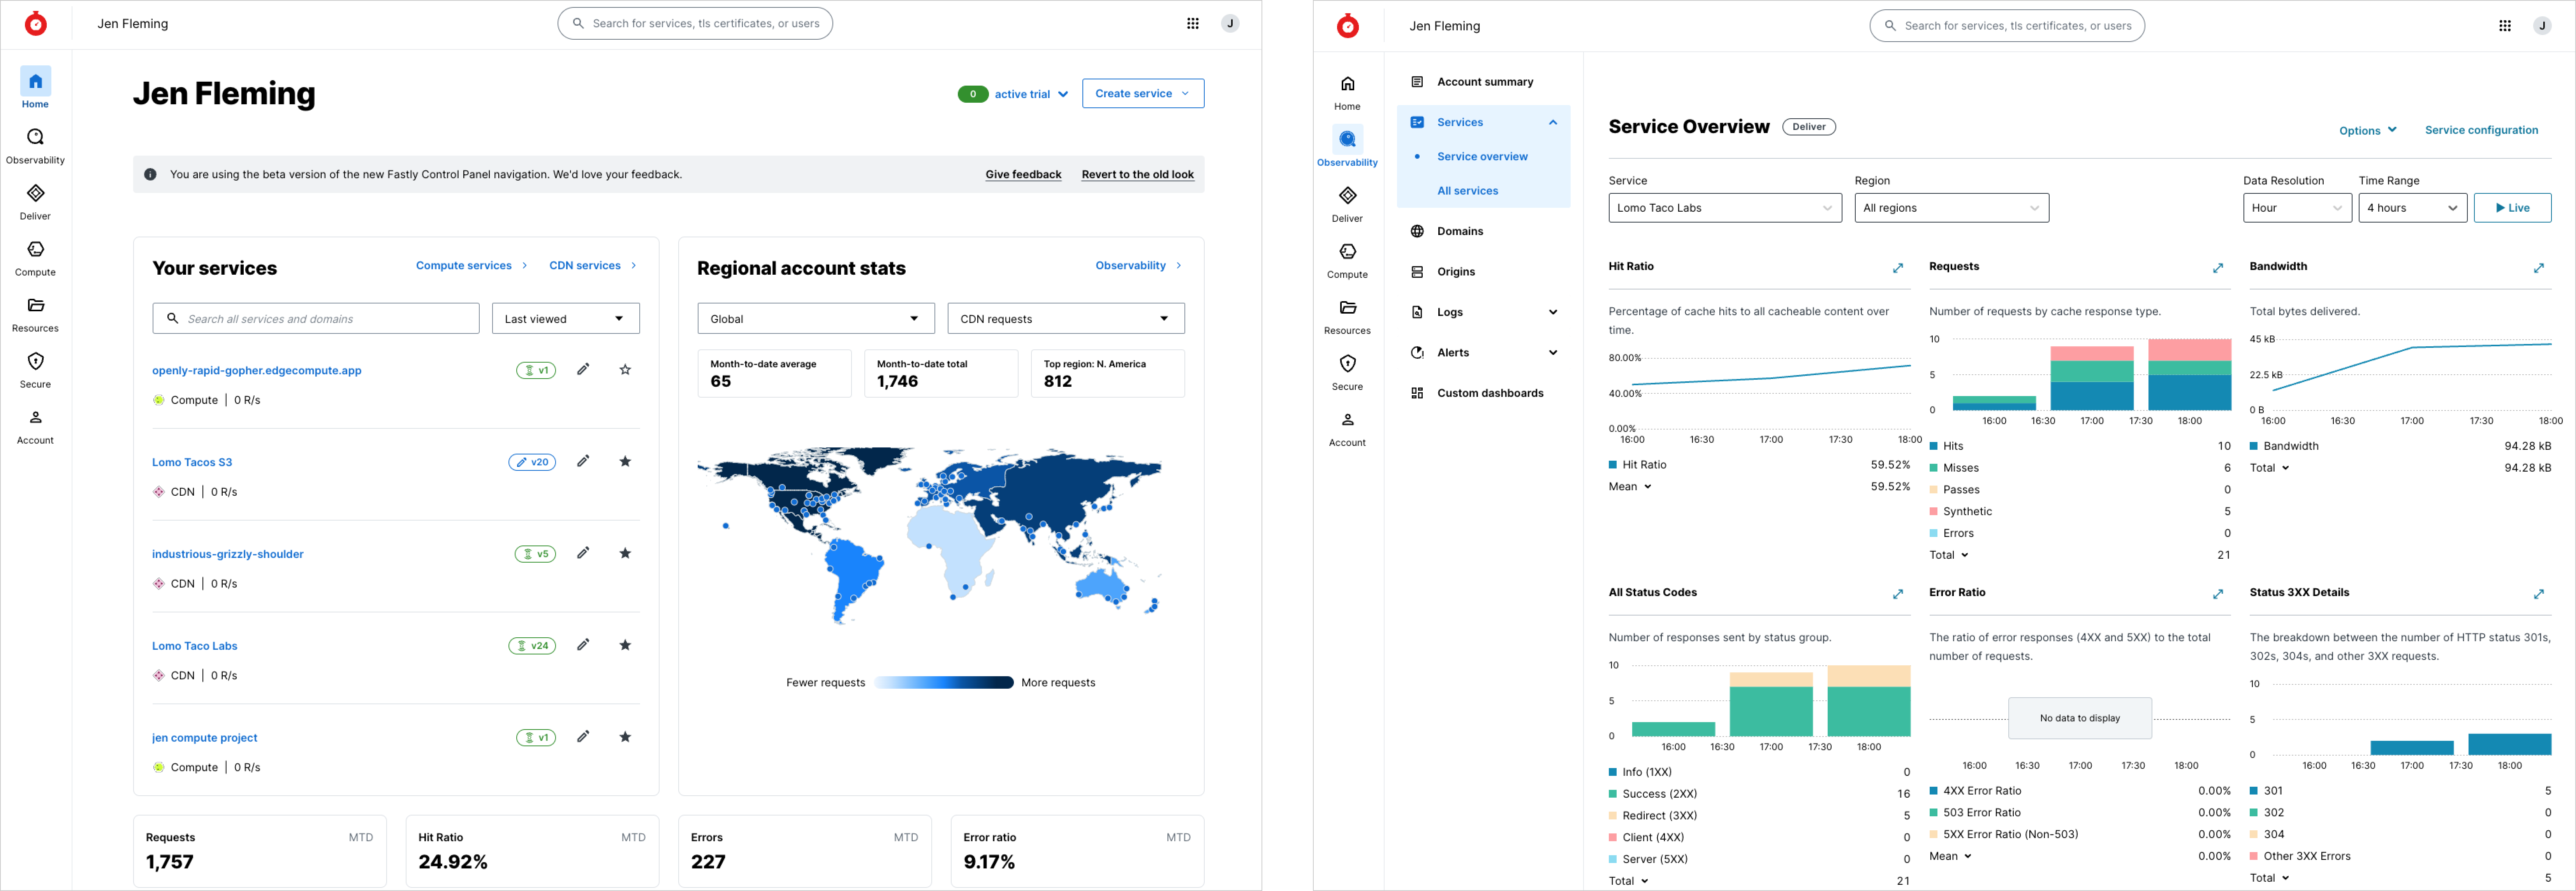Open the All regions dropdown
2576x891 pixels.
[x=1951, y=208]
